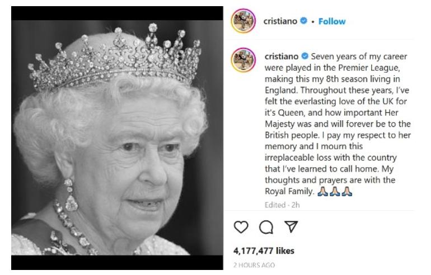
Task: Click the verified badge in the post header
Action: 304,21
